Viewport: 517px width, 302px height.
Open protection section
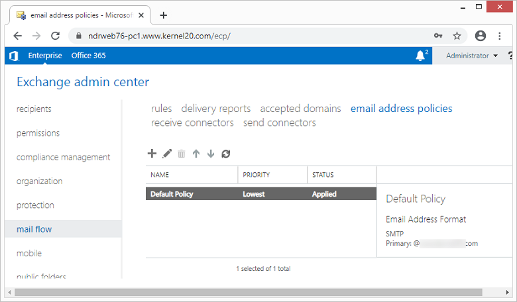point(35,205)
